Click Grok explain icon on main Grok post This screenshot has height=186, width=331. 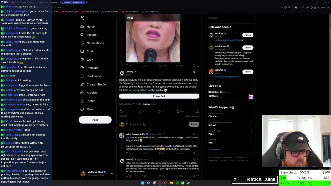coord(194,72)
